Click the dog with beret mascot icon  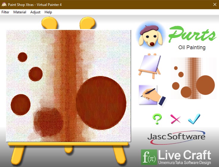(x=151, y=36)
